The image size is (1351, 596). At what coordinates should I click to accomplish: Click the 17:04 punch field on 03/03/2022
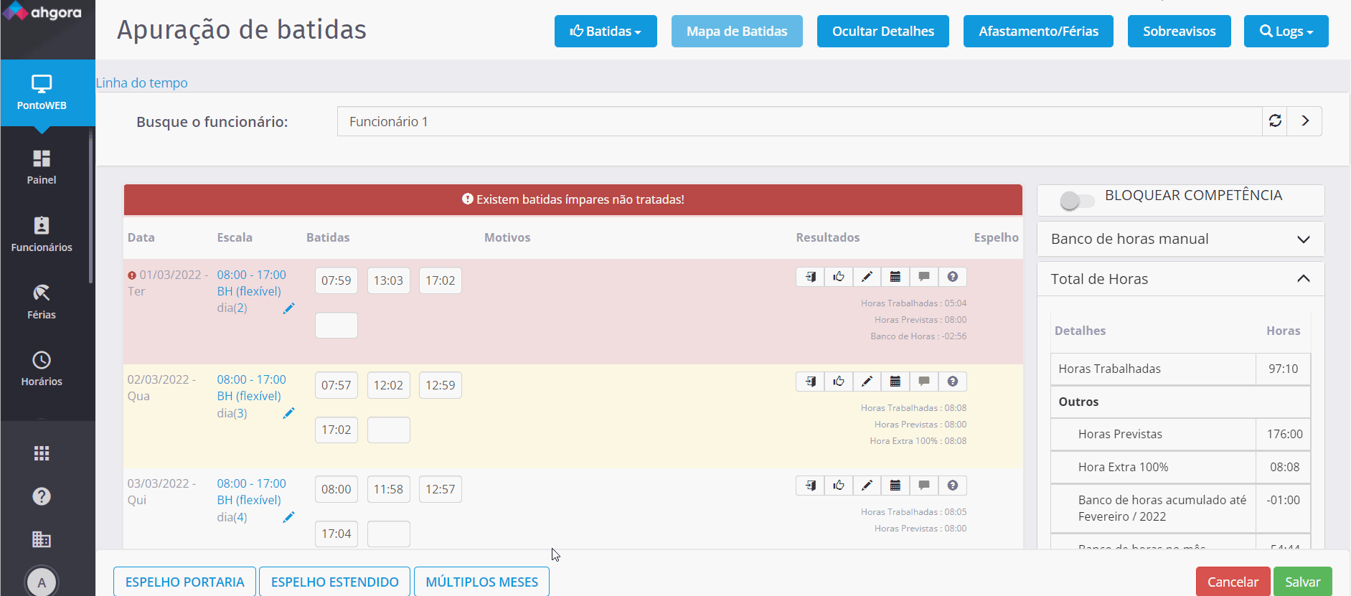(336, 534)
